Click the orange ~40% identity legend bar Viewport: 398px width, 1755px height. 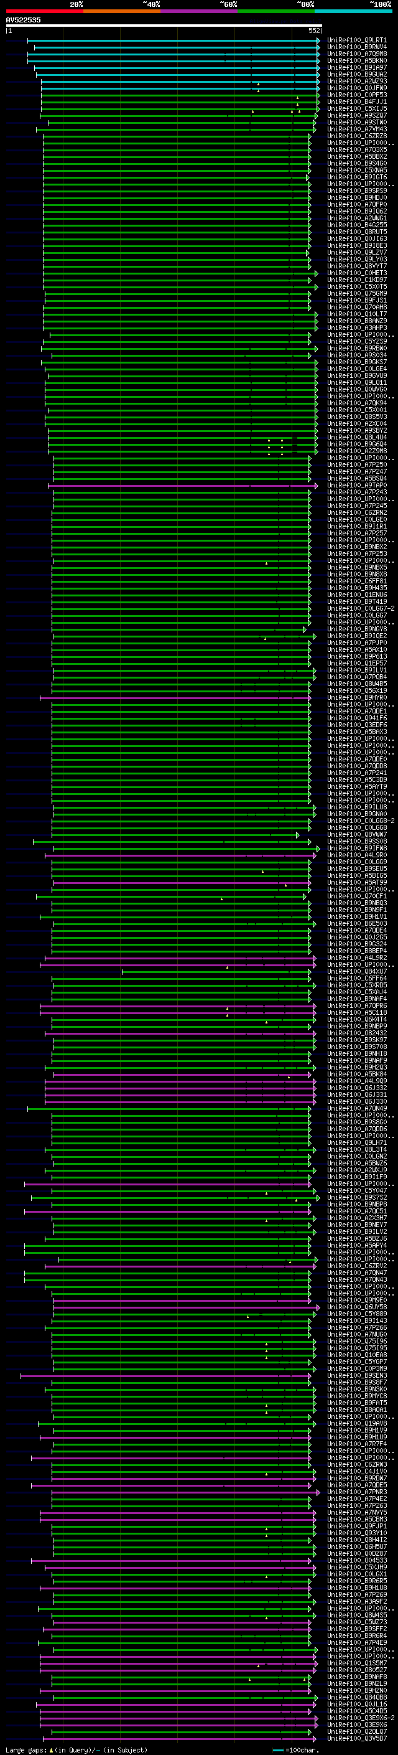pos(122,11)
